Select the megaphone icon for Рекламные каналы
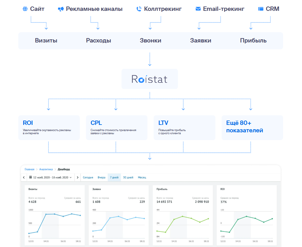Screen dimensions: 302x247 (61, 8)
